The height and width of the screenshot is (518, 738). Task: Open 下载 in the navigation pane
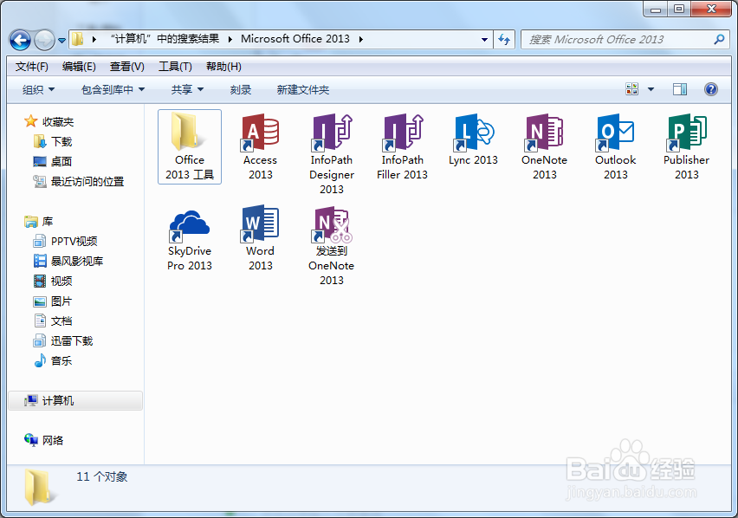(53, 141)
